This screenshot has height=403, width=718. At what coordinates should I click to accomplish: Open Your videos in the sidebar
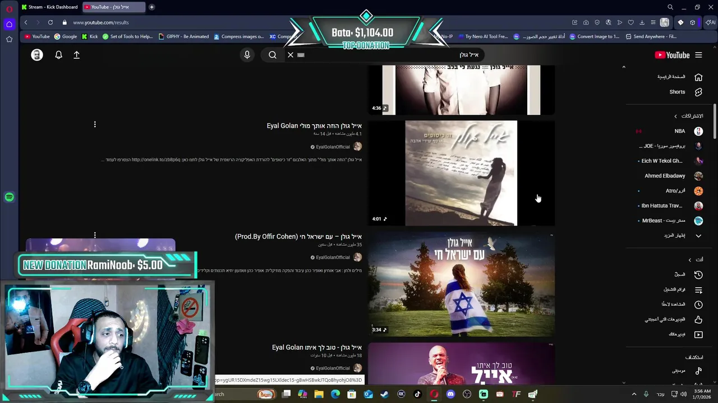(x=685, y=335)
